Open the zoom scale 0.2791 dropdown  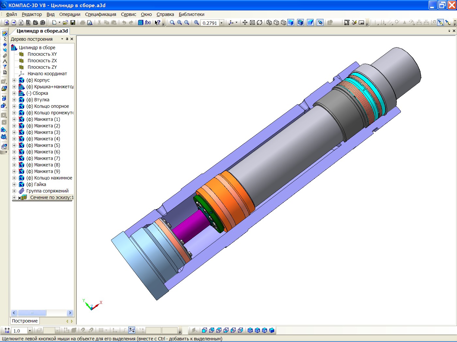click(221, 23)
